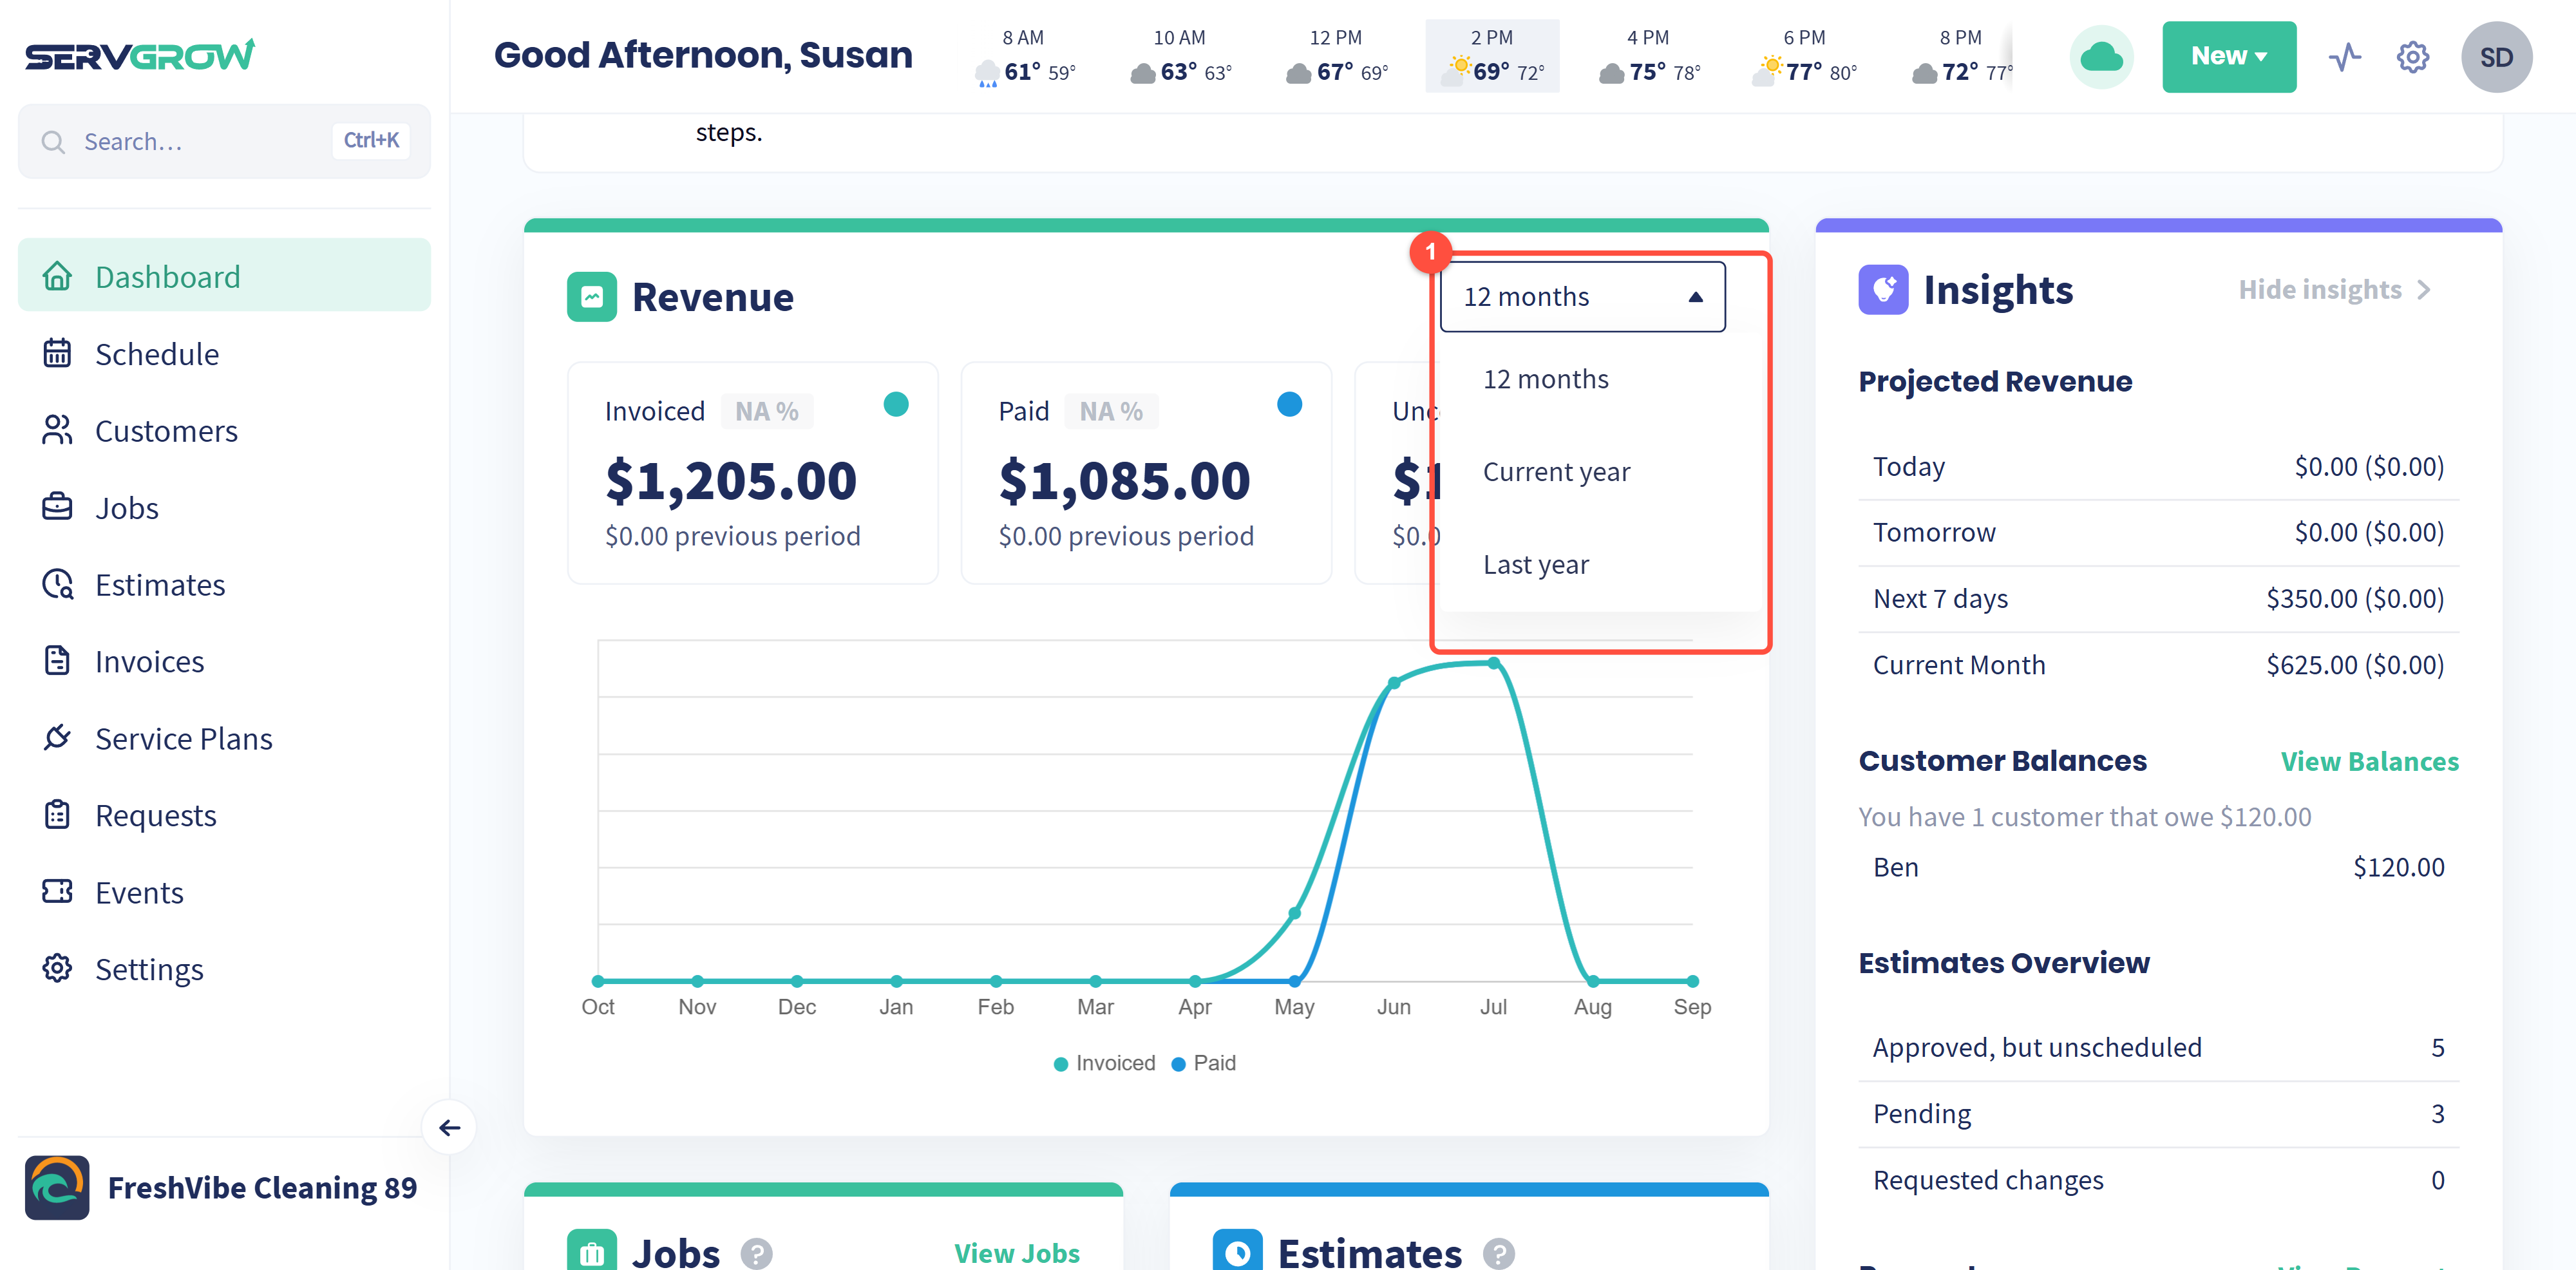Click the sidebar search field
This screenshot has width=2576, height=1270.
[x=224, y=141]
